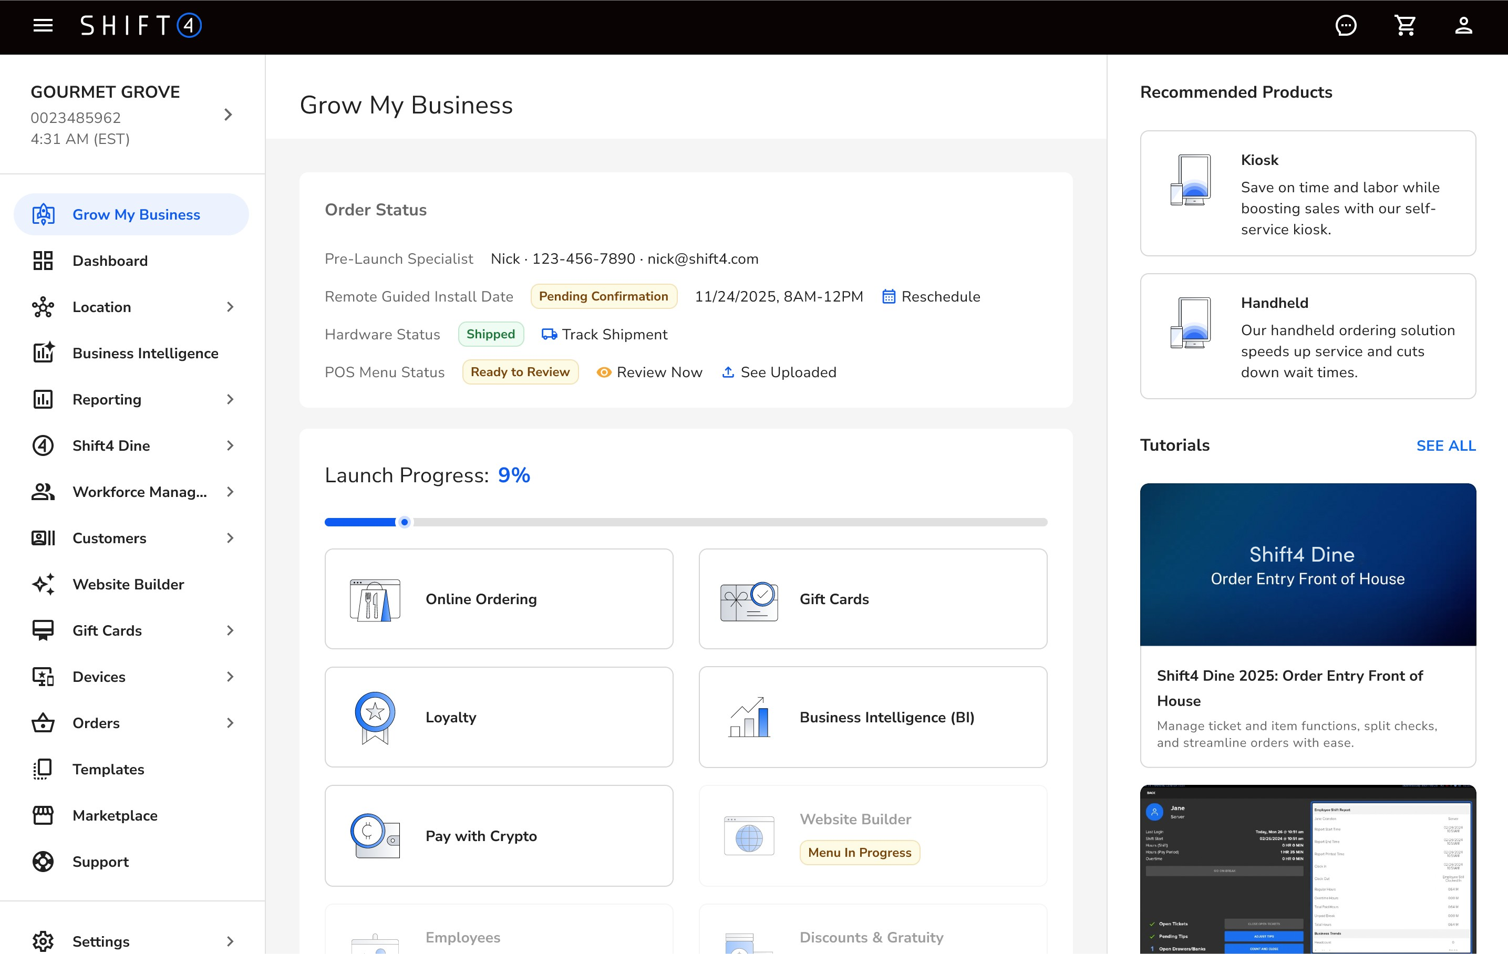Image resolution: width=1508 pixels, height=954 pixels.
Task: Play the Shift4 Dine Order Entry tutorial
Action: pyautogui.click(x=1308, y=564)
